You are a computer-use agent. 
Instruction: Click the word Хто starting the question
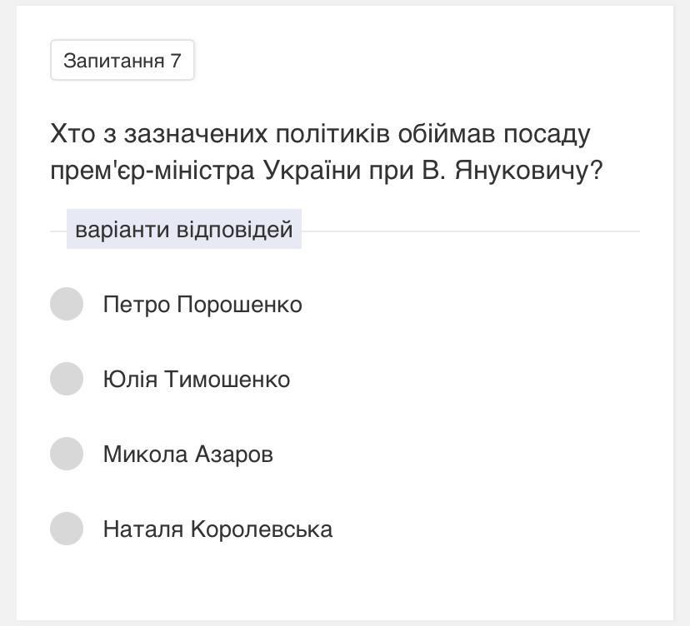(x=69, y=134)
